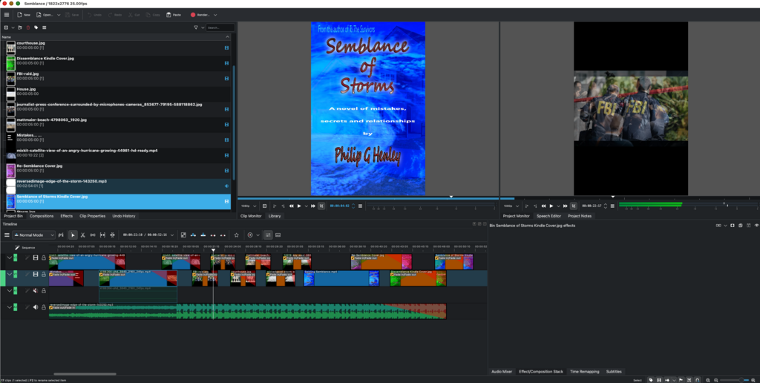Switch to the Library tab

tap(275, 216)
